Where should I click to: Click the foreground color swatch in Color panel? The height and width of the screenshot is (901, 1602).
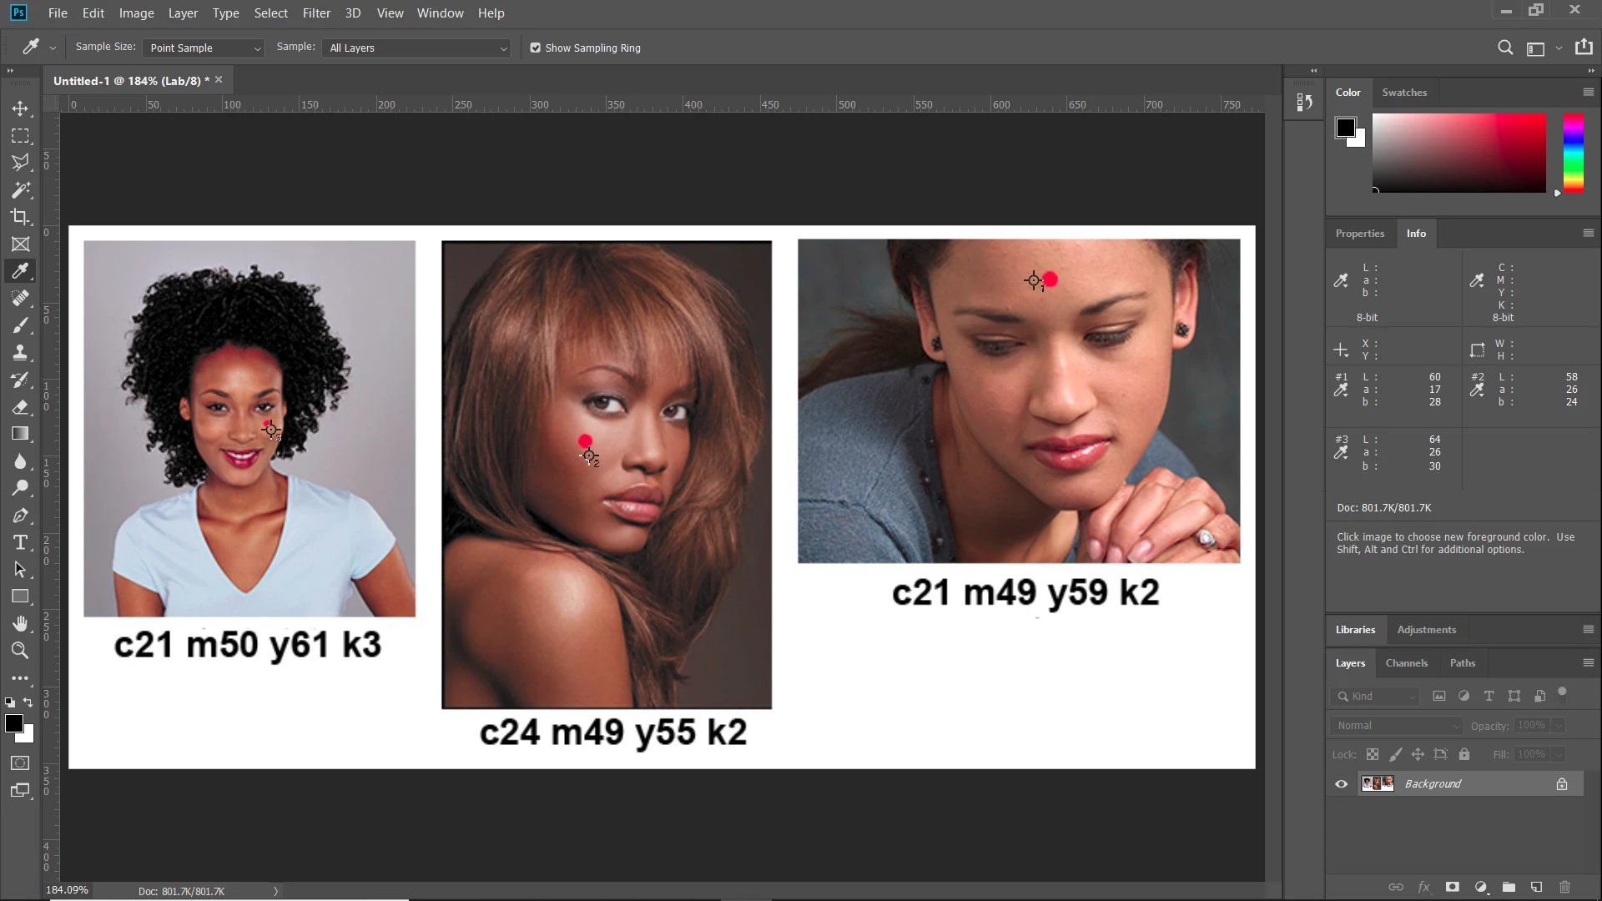(1345, 128)
